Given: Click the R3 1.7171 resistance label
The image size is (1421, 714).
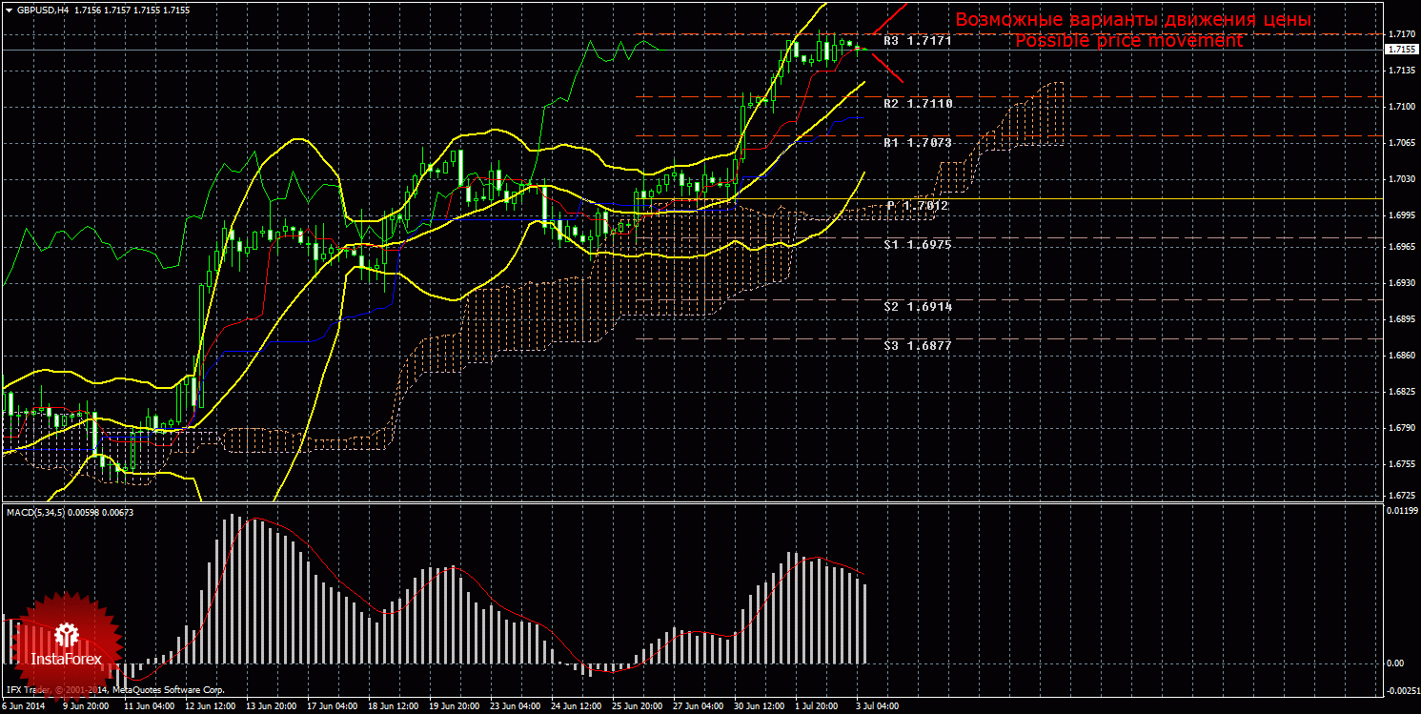Looking at the screenshot, I should tap(918, 42).
